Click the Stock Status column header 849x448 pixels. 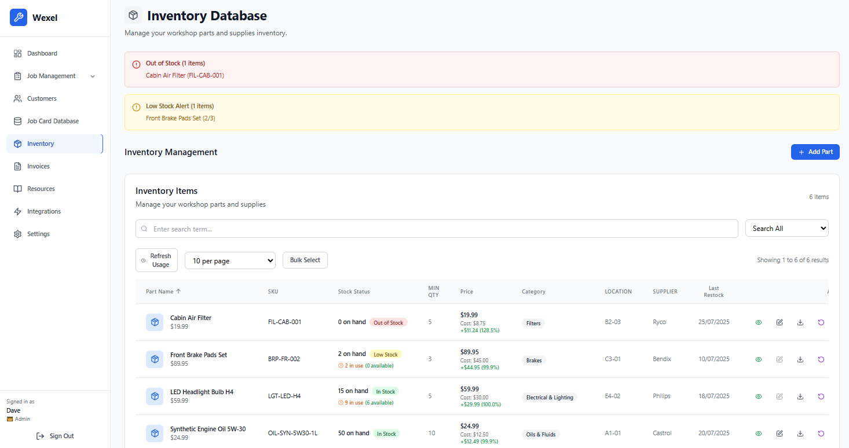click(x=354, y=291)
